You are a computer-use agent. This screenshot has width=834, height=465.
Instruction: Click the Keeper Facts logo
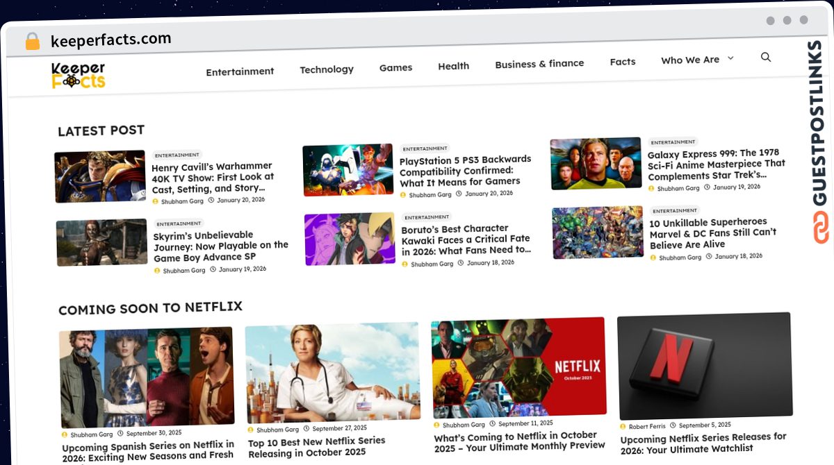tap(78, 76)
